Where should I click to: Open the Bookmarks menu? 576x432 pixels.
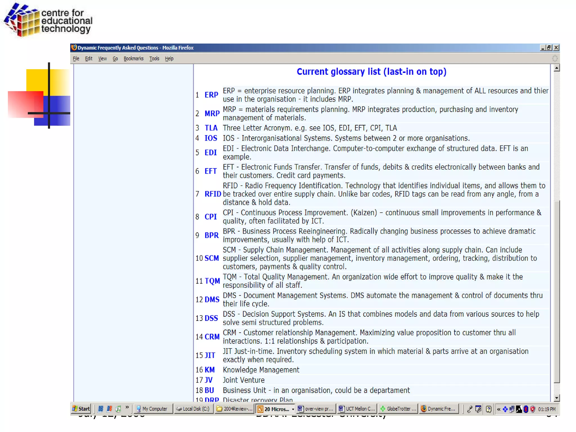tap(133, 58)
